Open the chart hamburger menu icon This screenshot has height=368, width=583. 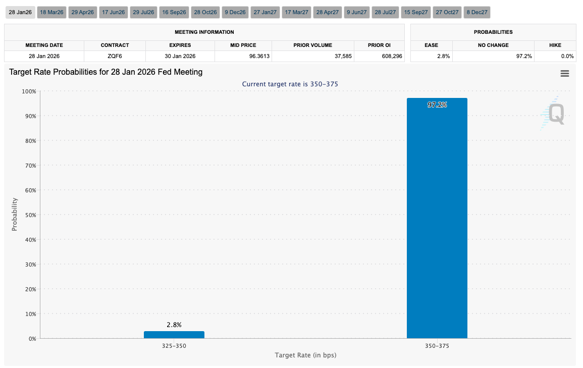564,74
